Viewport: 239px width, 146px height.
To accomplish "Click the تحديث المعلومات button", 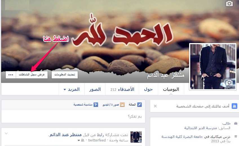I will click(x=65, y=75).
